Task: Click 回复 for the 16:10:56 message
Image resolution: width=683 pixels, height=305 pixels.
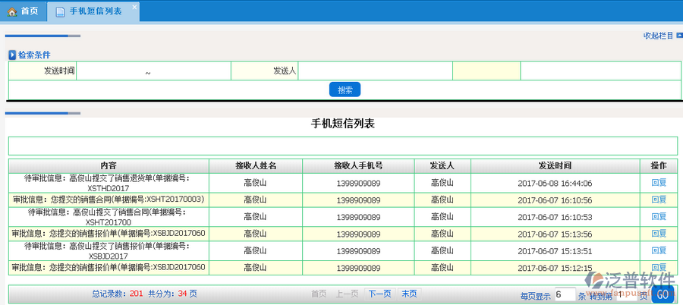Action: [658, 200]
